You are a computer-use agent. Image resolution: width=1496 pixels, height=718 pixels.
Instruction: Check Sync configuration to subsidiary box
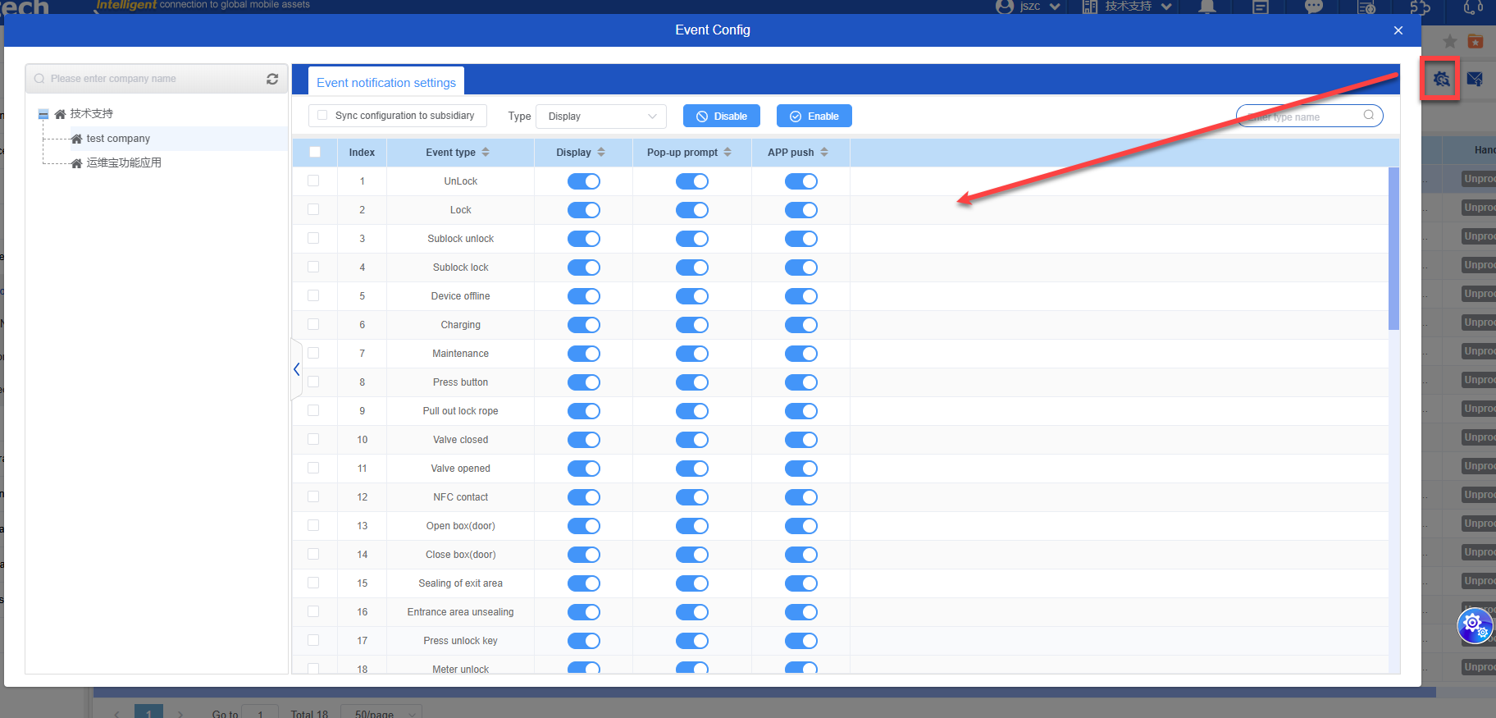[322, 116]
